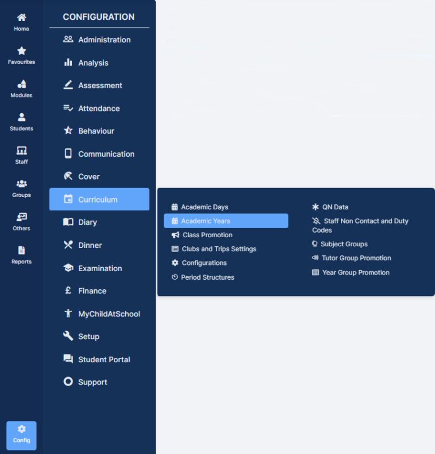Open the Administration menu

click(x=99, y=40)
